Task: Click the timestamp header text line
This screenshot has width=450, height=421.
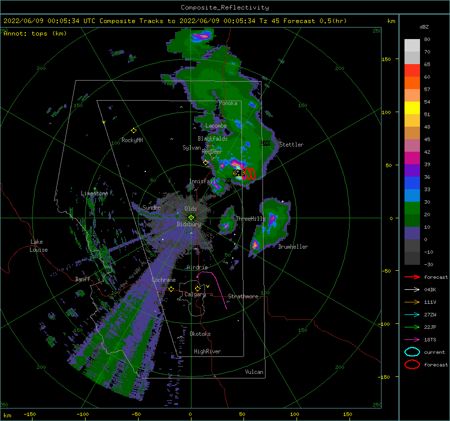Action: tap(175, 21)
